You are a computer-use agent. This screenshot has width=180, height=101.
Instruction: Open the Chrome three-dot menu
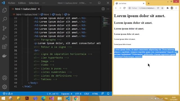coord(176,8)
